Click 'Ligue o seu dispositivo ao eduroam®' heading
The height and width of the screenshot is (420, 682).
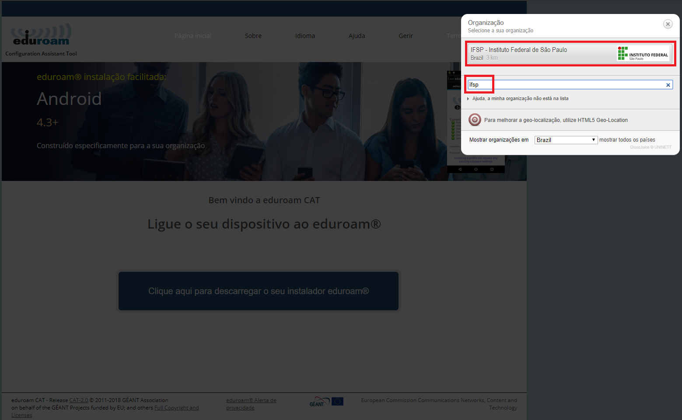tap(264, 224)
